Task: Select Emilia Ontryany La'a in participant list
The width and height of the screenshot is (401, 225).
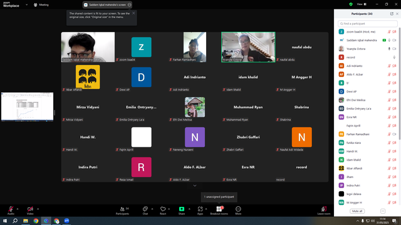Action: 367,109
